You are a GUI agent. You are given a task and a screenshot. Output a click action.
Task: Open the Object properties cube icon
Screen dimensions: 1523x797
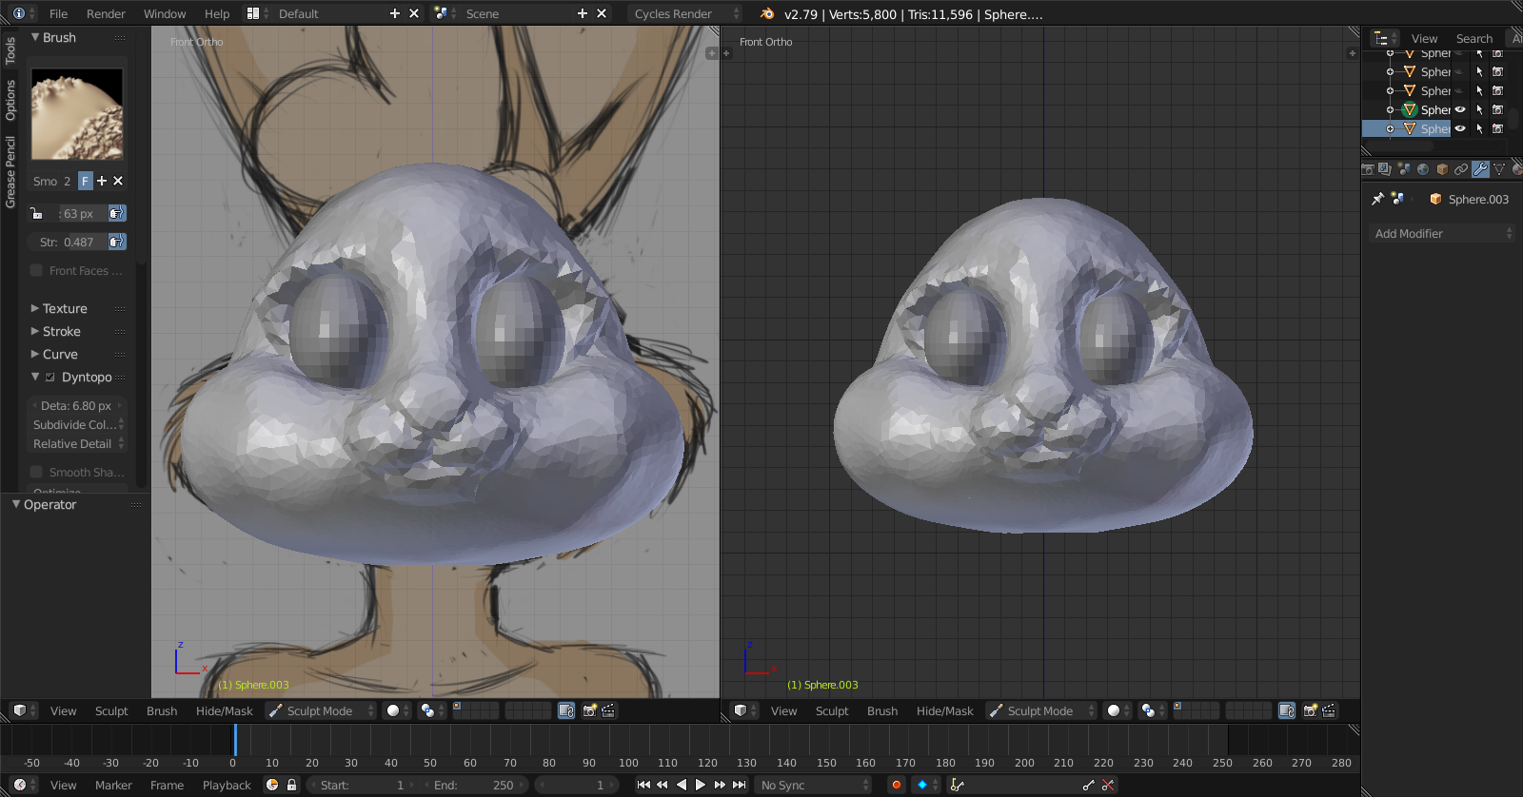pyautogui.click(x=1442, y=169)
